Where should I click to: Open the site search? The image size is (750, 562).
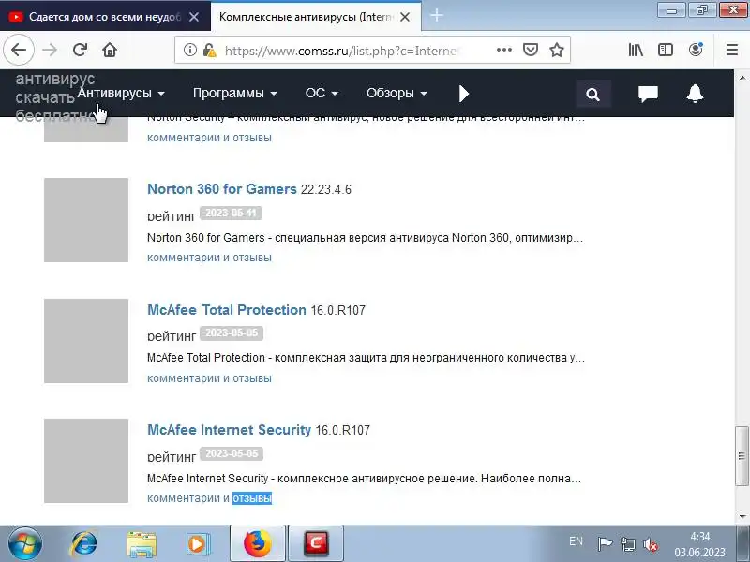coord(592,95)
